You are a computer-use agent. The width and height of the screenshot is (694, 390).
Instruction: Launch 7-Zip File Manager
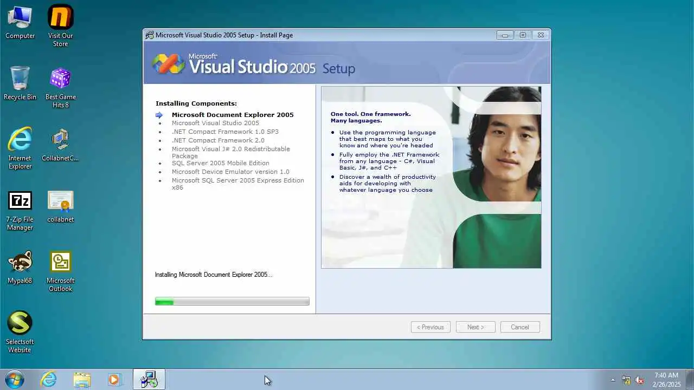pyautogui.click(x=20, y=210)
